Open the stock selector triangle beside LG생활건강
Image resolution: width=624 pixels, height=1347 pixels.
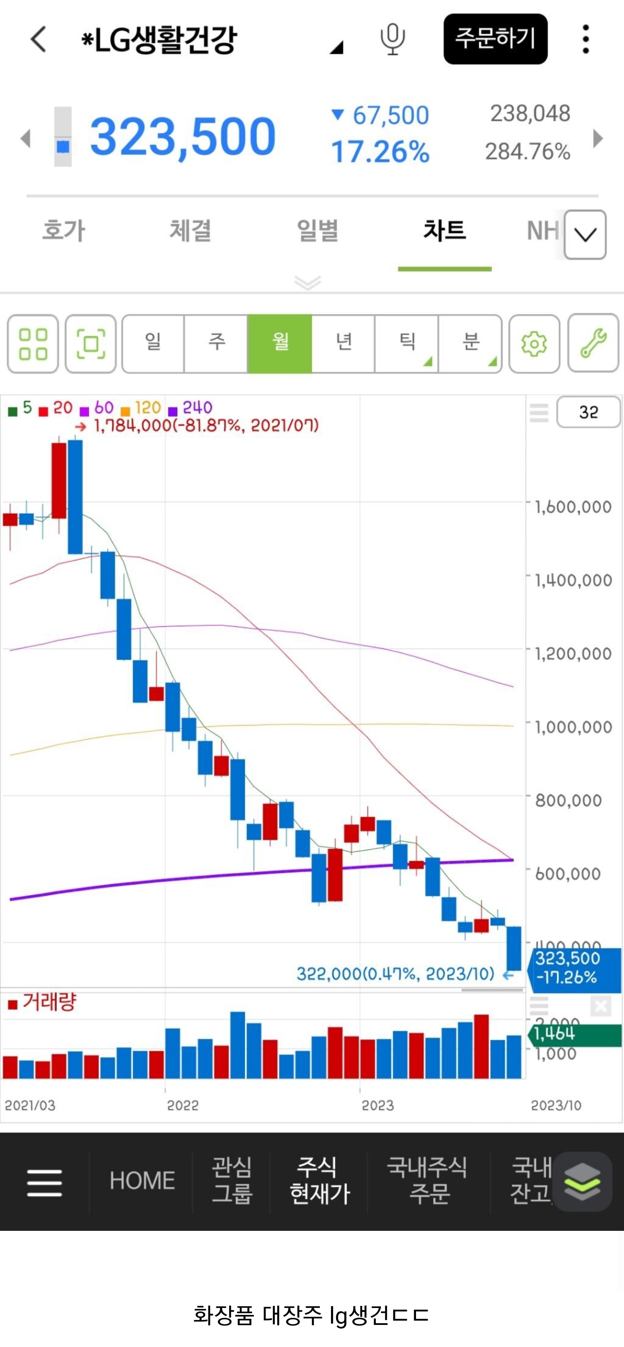point(337,48)
